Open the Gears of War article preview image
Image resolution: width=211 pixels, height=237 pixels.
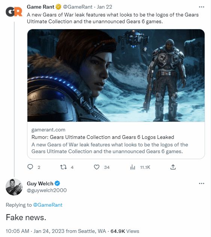pos(116,75)
